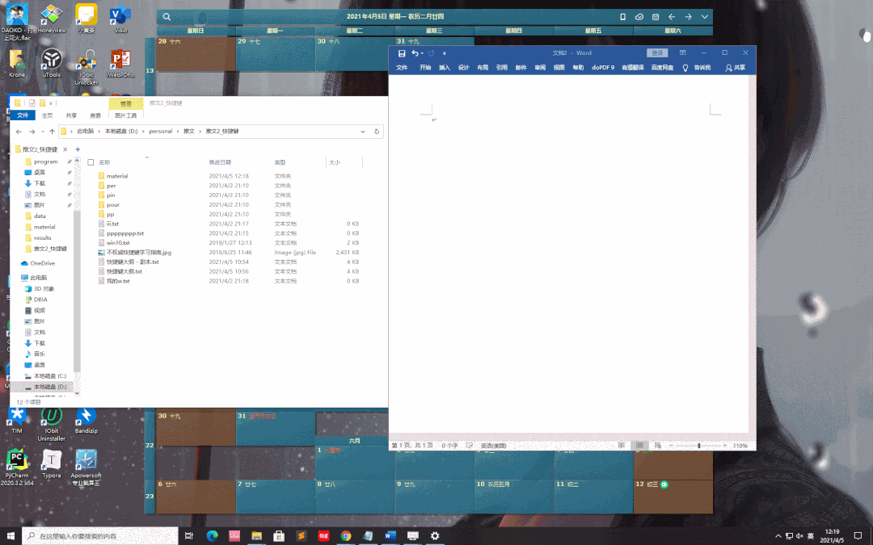Click the calendar widget search icon
This screenshot has height=545, width=873.
pyautogui.click(x=167, y=17)
